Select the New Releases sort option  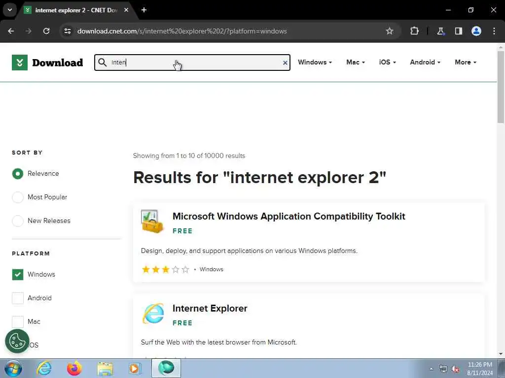click(18, 221)
